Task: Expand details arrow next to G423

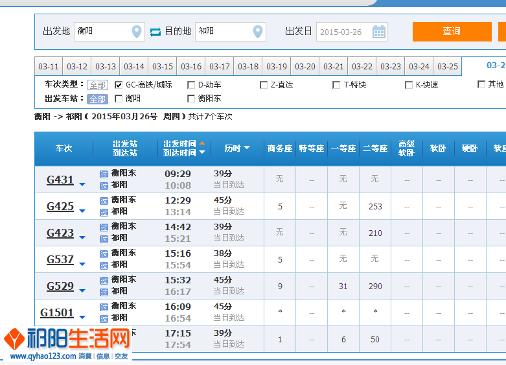Action: 82,237
